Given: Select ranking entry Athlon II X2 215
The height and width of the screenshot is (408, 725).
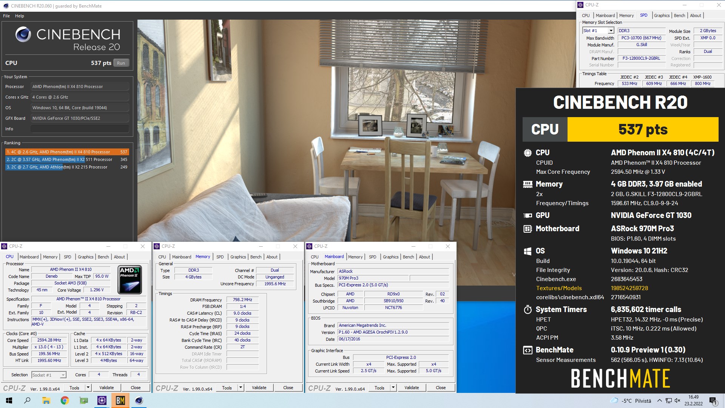Looking at the screenshot, I should click(67, 167).
